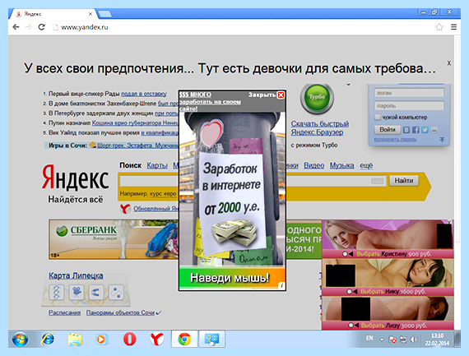This screenshot has height=356, width=469.
Task: Open Windows Explorer folder in taskbar
Action: click(x=75, y=340)
